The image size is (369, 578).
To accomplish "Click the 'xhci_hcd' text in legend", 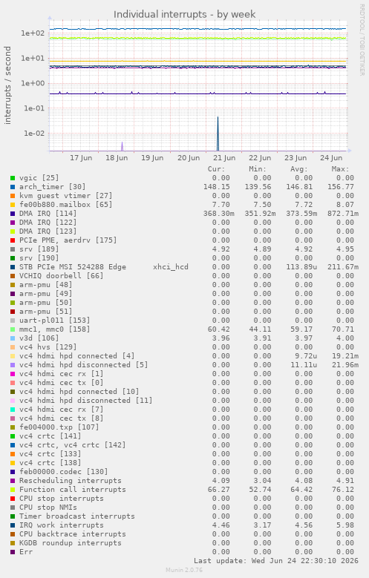I will coord(171,267).
